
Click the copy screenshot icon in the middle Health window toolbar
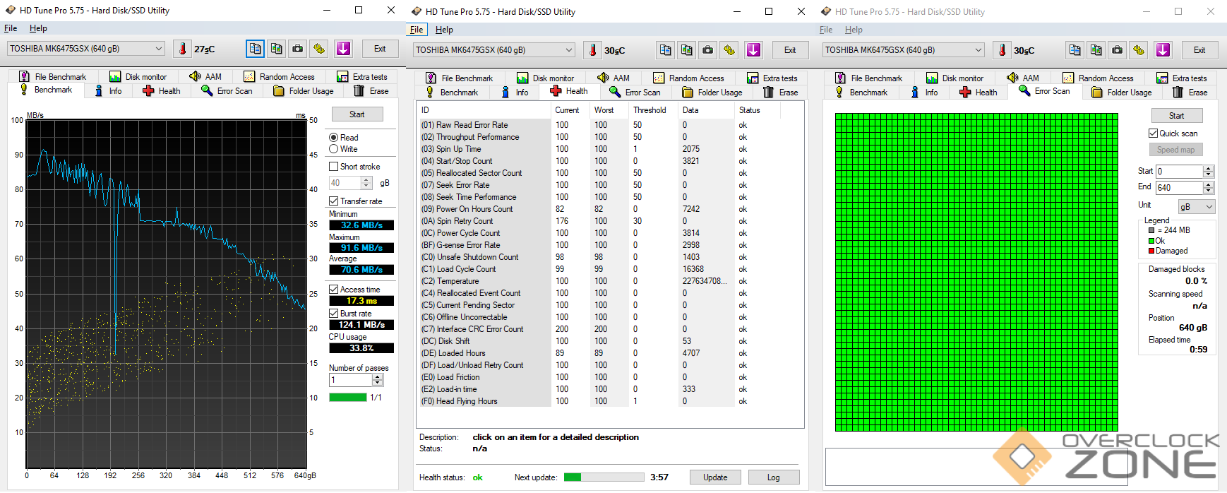(686, 50)
